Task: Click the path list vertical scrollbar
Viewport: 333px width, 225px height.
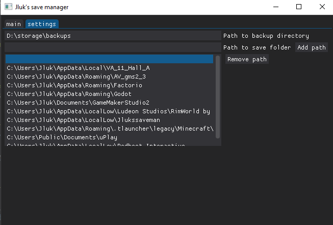Action: (218, 97)
